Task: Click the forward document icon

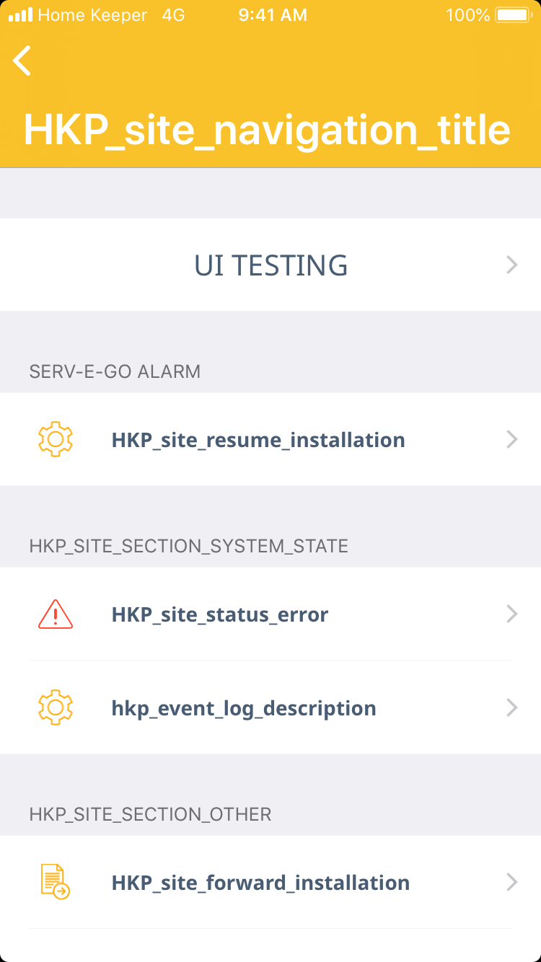Action: coord(56,882)
